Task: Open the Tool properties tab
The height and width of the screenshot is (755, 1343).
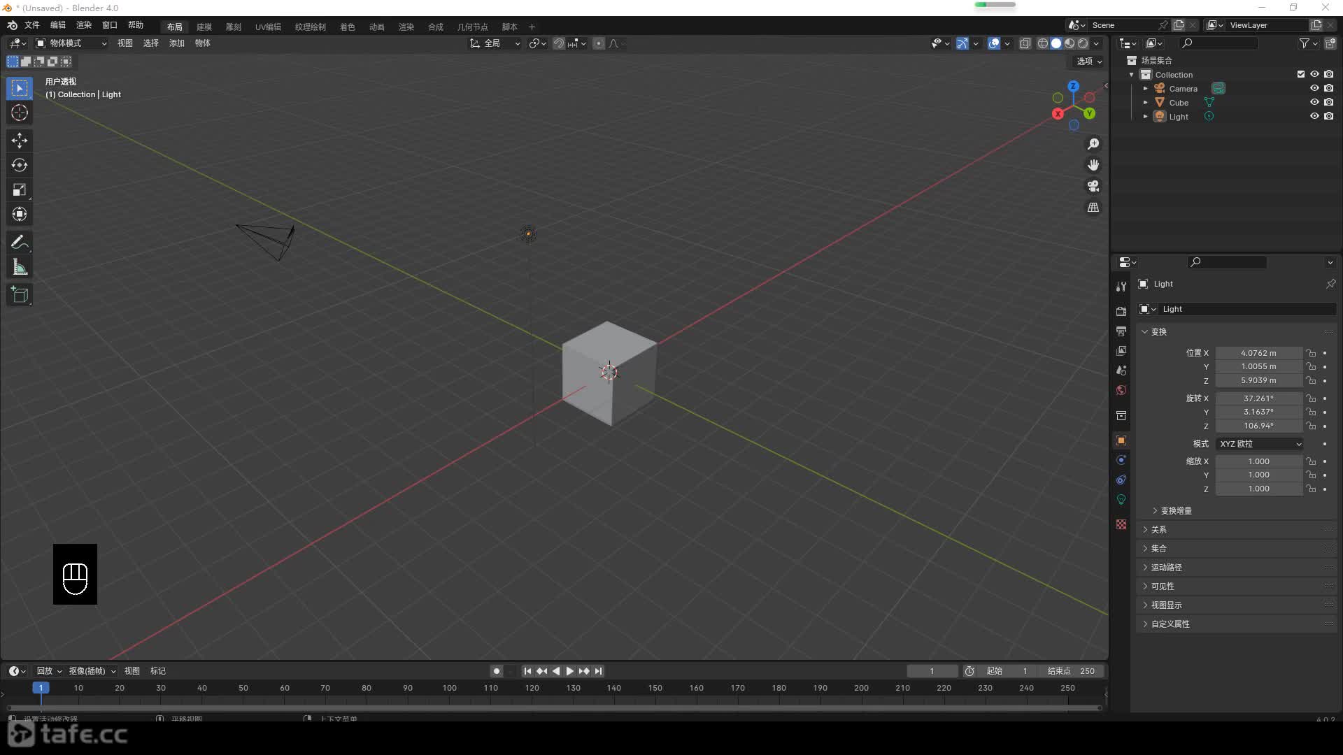Action: coord(1121,286)
